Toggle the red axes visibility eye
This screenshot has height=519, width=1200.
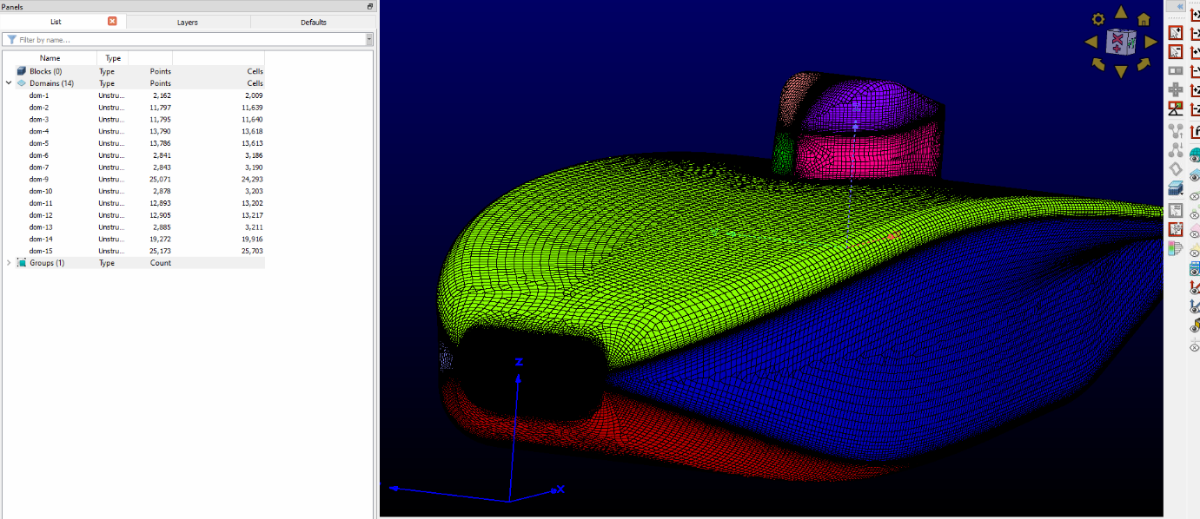(1195, 288)
